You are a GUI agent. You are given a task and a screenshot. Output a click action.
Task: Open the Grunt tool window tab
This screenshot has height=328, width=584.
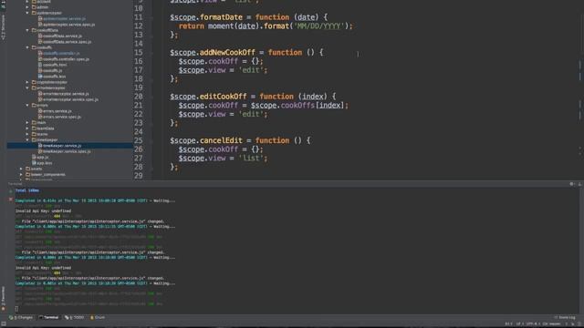[x=98, y=318]
